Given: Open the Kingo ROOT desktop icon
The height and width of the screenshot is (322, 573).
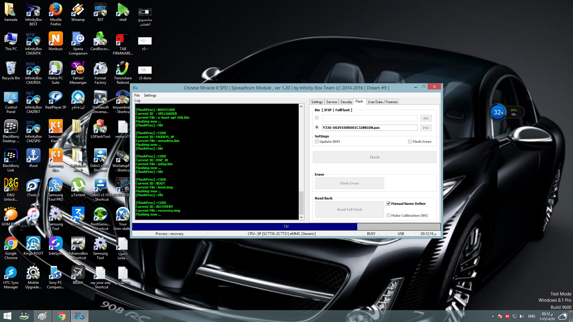Looking at the screenshot, I should tap(33, 246).
